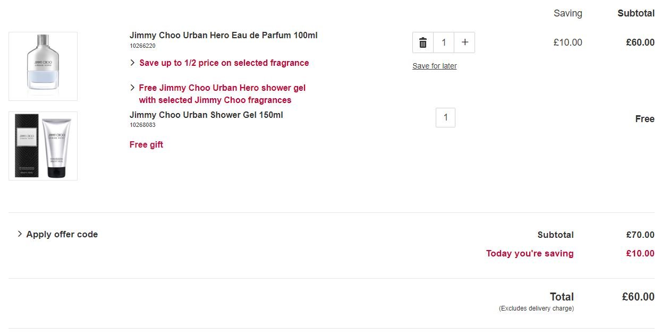The width and height of the screenshot is (669, 335).
Task: Click the Save for later link
Action: [x=435, y=66]
